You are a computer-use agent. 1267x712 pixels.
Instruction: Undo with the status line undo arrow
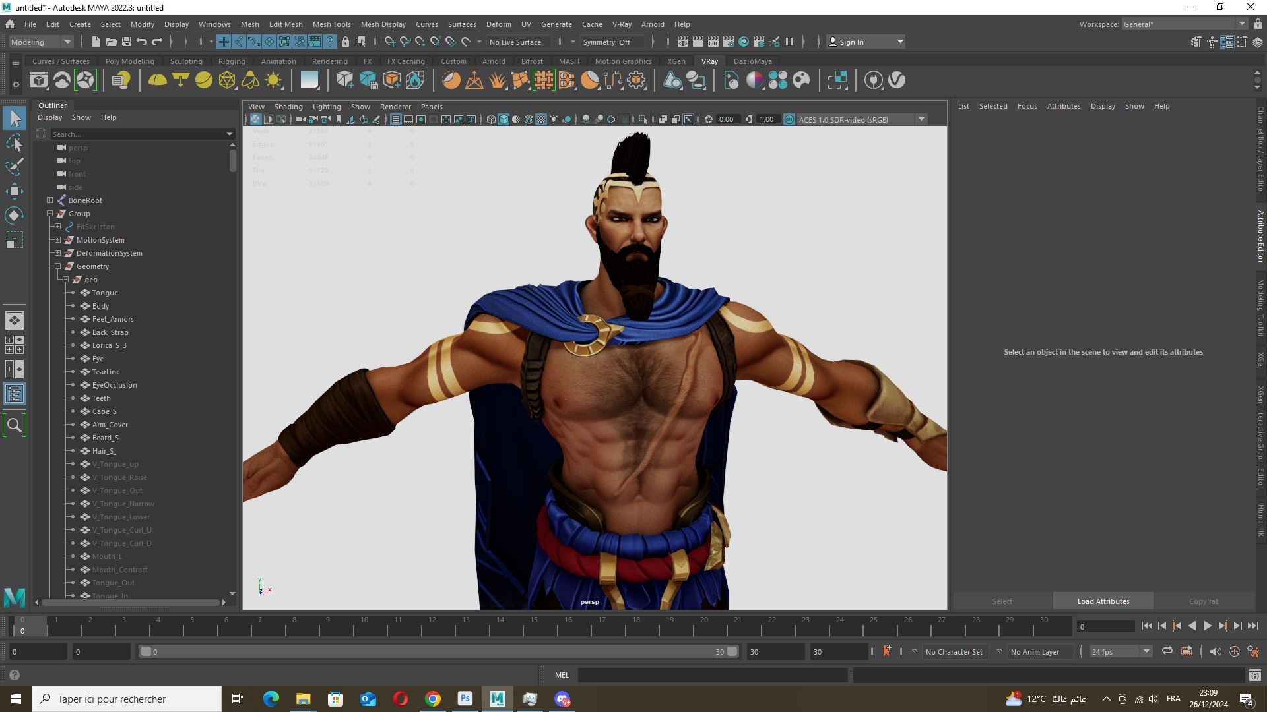coord(142,42)
